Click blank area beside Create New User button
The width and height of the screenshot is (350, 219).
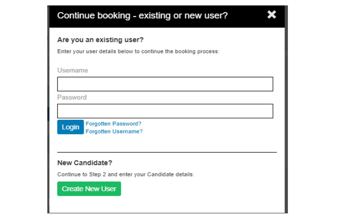click(190, 189)
